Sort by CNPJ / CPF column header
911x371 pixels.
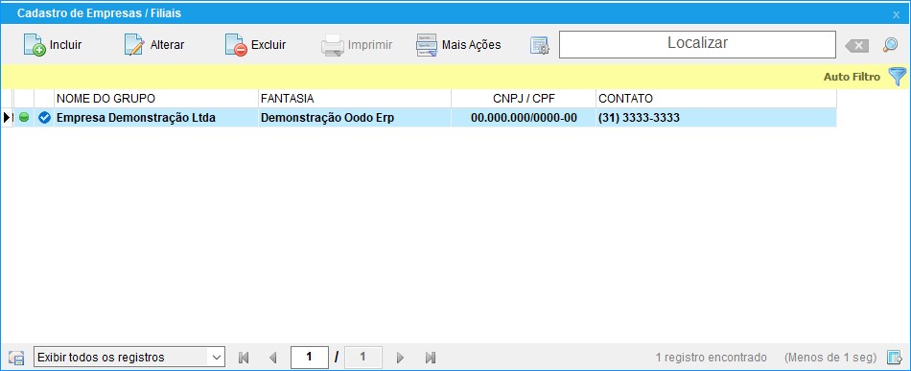[524, 98]
